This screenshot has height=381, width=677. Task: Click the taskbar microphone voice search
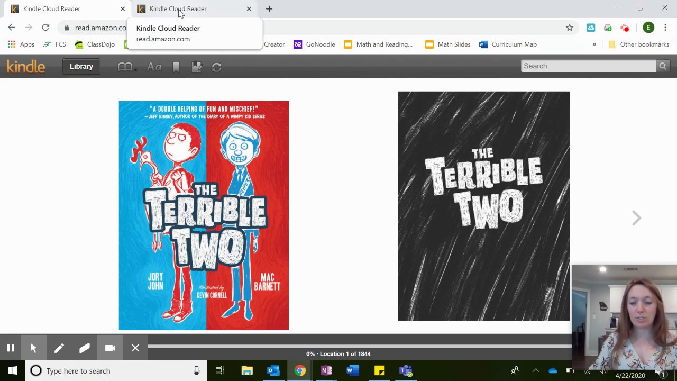[196, 371]
